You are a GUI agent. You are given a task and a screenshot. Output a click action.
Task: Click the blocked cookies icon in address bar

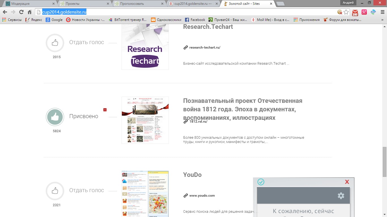click(x=340, y=12)
